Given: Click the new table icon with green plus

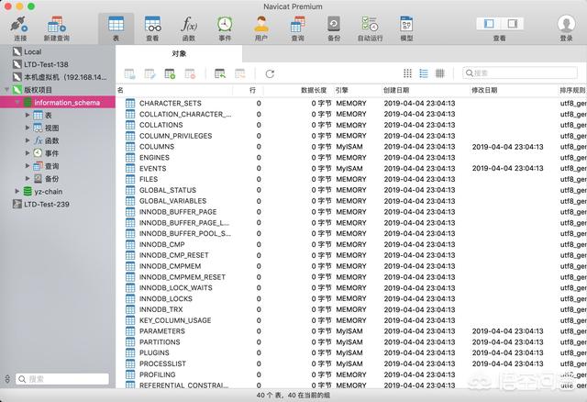Looking at the screenshot, I should [x=170, y=73].
